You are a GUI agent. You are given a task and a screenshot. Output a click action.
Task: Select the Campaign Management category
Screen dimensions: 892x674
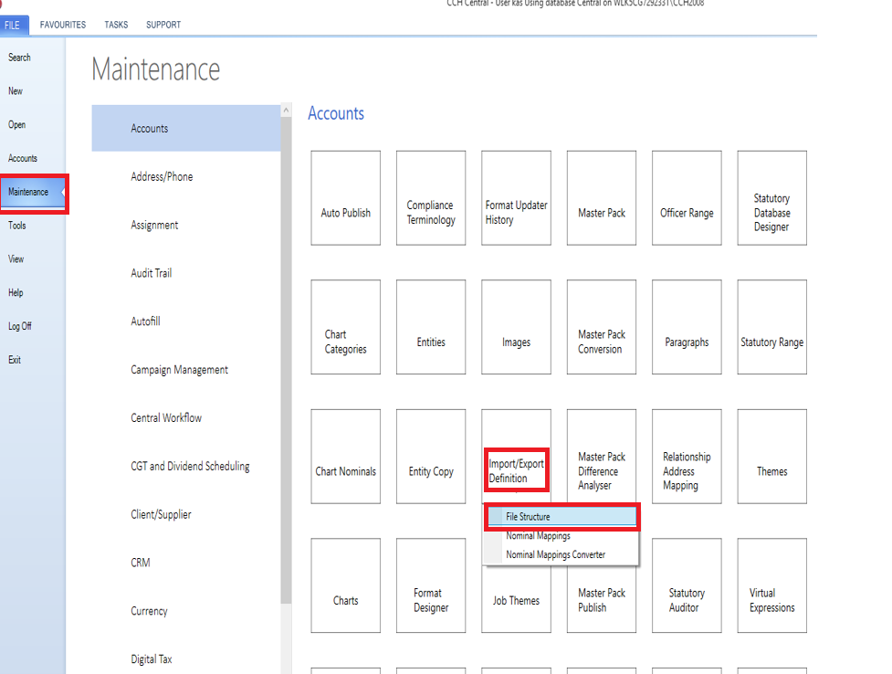coord(179,370)
